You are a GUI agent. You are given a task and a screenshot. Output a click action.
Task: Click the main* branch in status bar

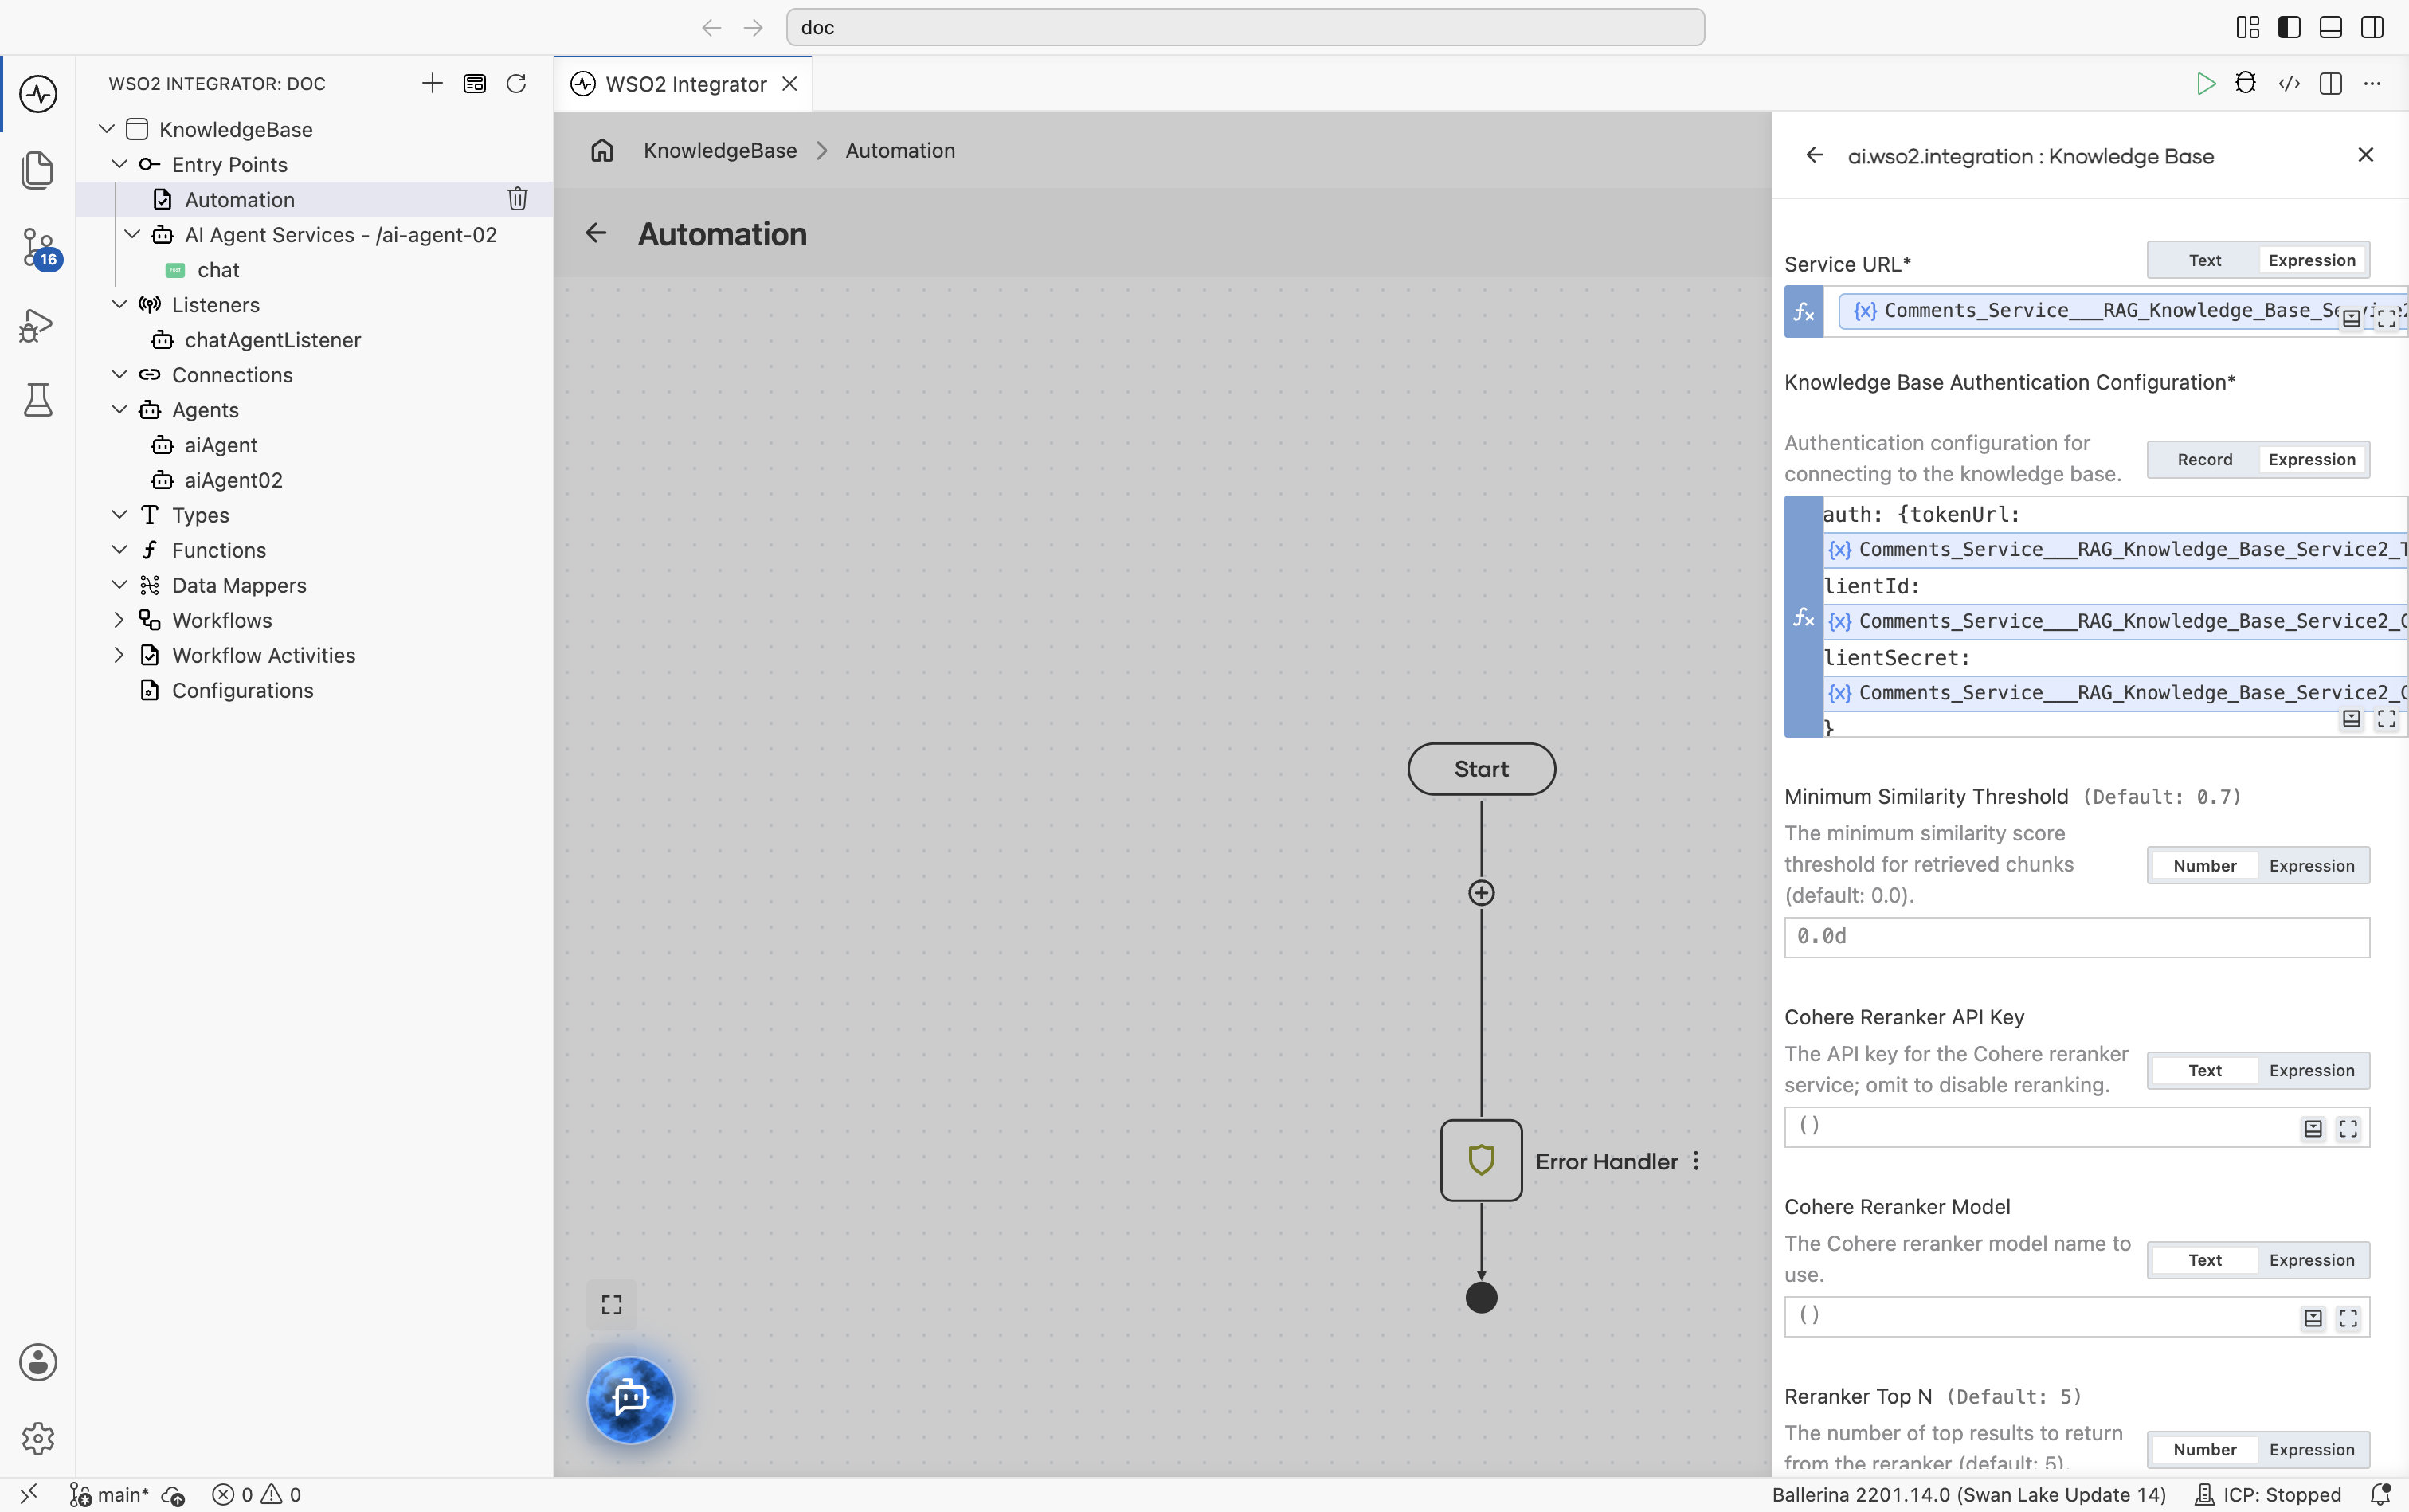coord(109,1494)
